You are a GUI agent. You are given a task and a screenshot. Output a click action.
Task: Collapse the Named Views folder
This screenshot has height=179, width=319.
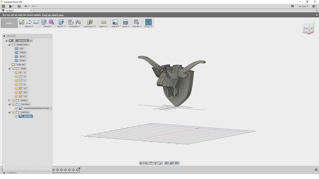pos(9,45)
